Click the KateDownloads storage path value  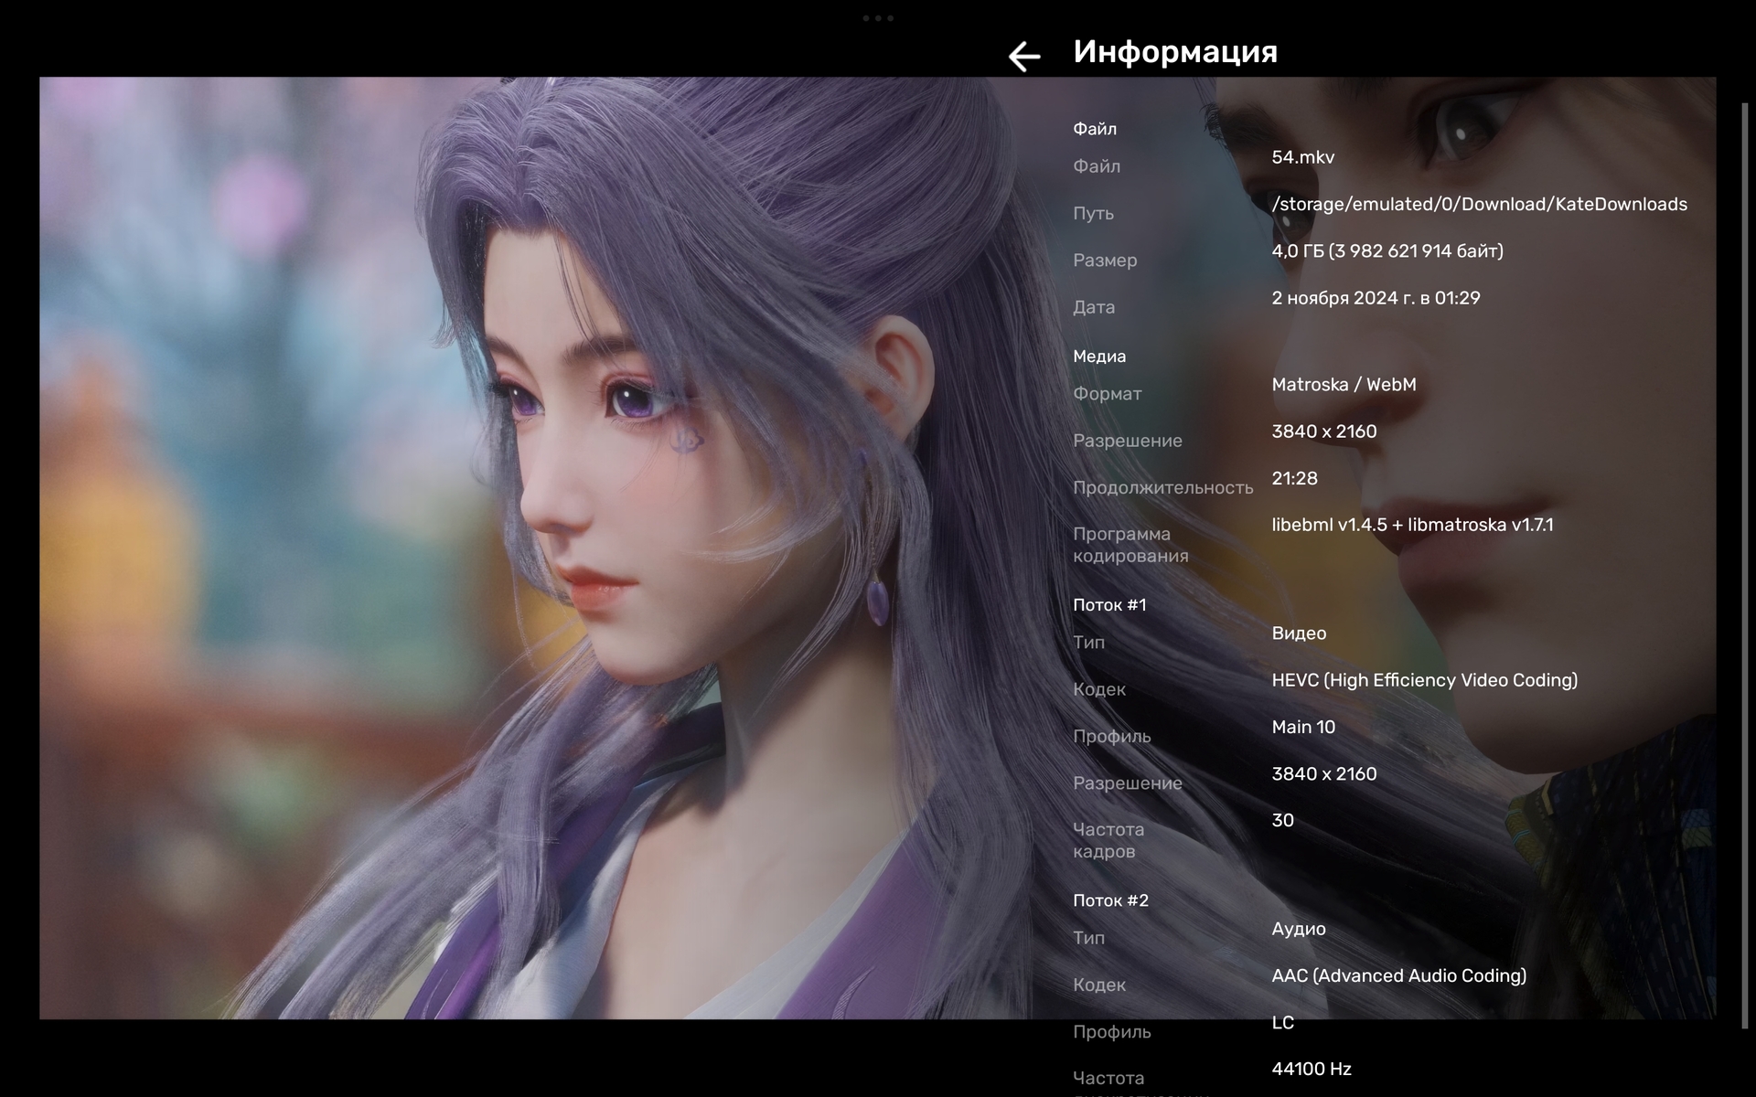(1479, 204)
